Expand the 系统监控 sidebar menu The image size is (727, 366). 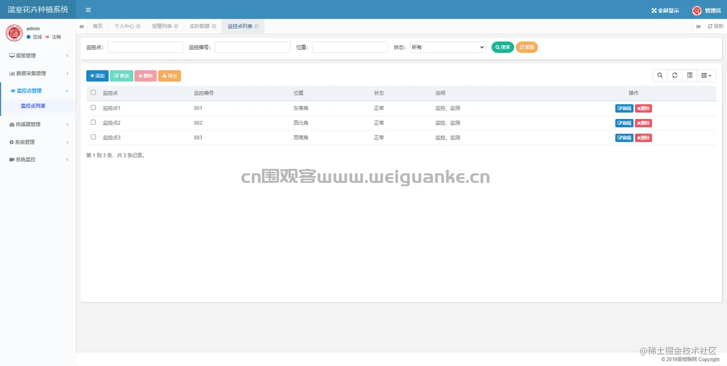pos(38,159)
